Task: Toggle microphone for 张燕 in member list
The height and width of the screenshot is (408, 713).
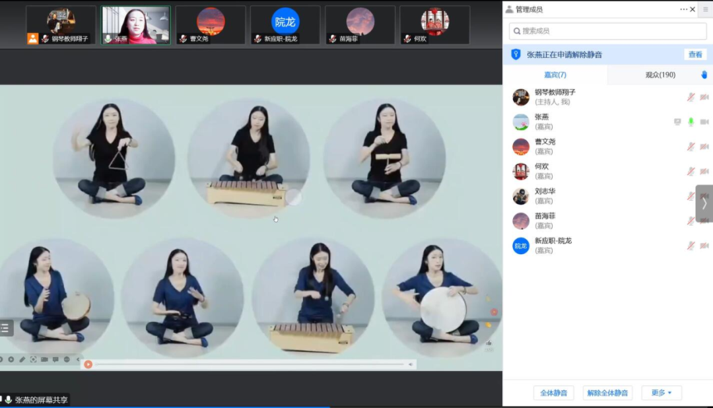Action: (691, 121)
